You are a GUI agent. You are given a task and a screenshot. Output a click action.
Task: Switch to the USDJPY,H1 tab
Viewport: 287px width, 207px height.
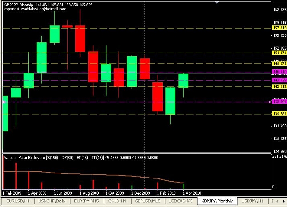(253, 201)
